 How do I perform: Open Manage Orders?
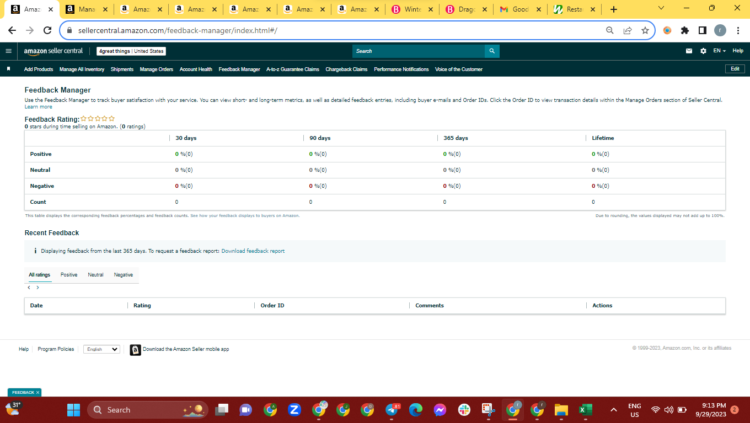point(157,69)
